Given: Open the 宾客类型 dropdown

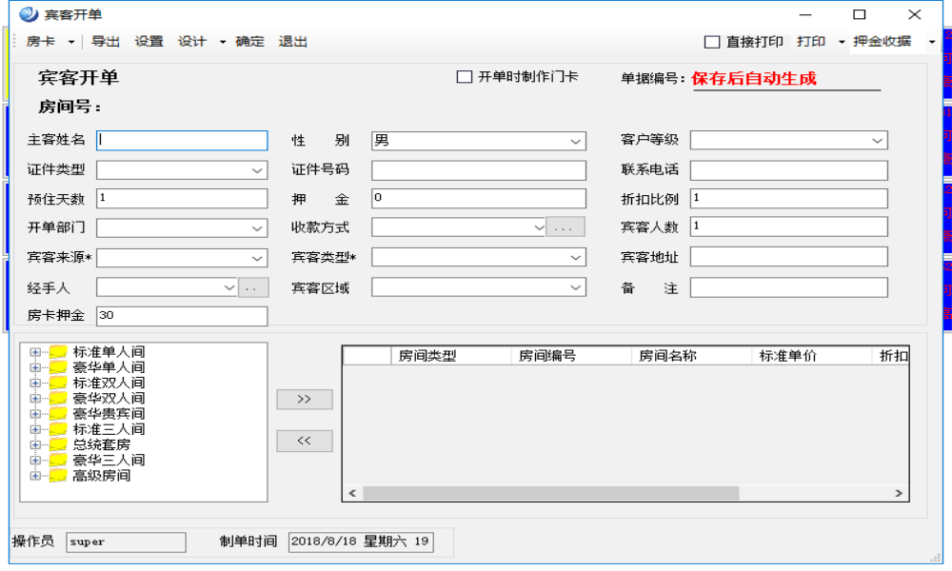Looking at the screenshot, I should click(576, 257).
